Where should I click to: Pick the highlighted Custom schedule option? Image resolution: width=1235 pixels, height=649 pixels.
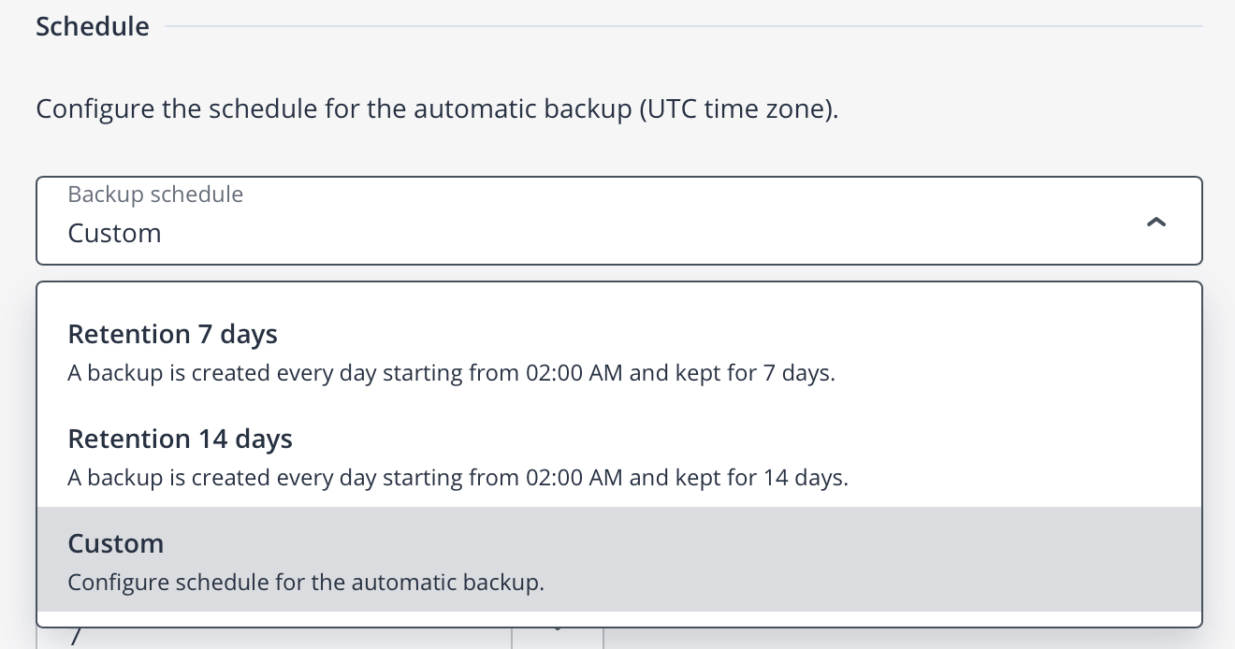(617, 560)
